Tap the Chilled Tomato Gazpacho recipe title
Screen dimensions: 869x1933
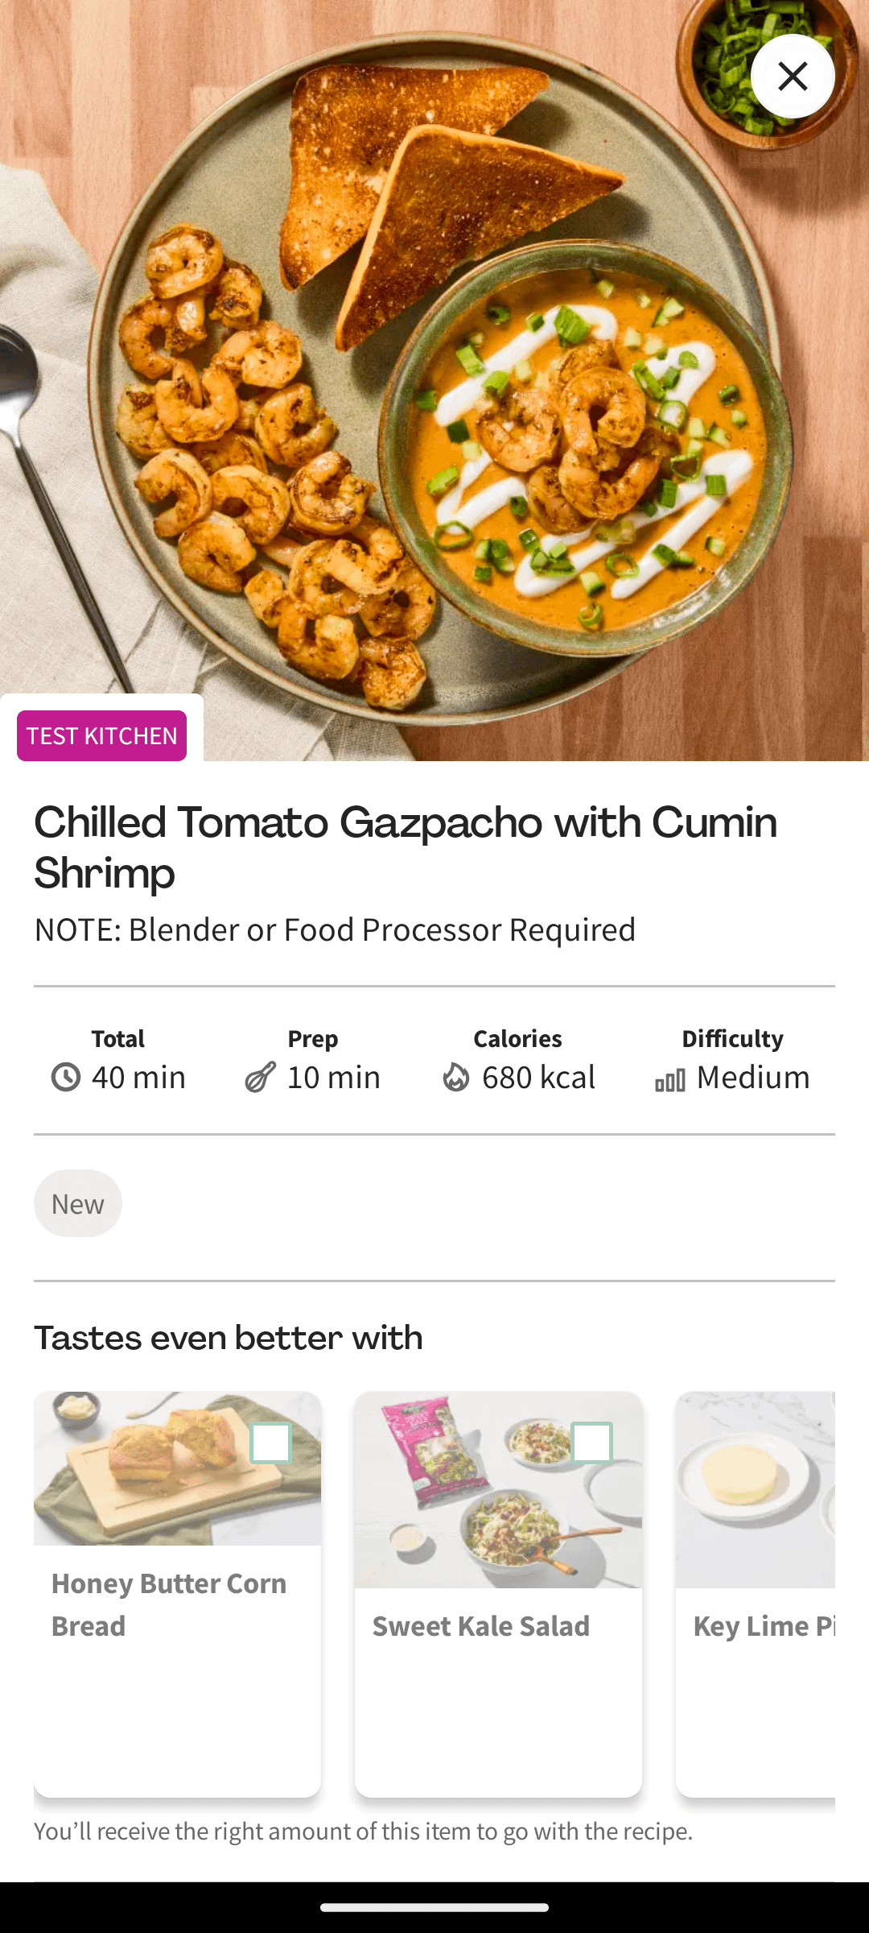coord(406,847)
